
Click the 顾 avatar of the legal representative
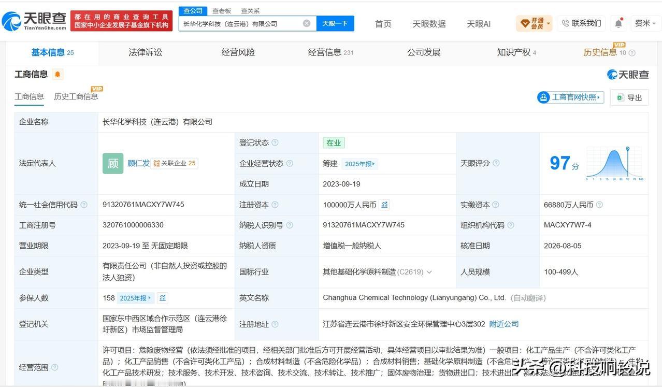pyautogui.click(x=113, y=163)
